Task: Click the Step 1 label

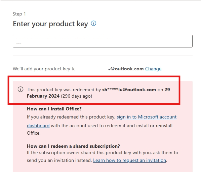Action: (19, 14)
